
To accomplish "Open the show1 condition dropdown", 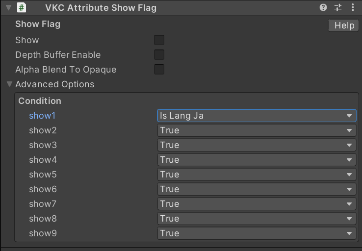I will point(256,116).
